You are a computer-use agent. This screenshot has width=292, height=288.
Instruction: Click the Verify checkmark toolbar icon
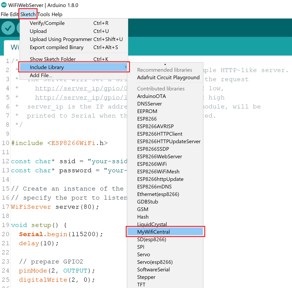pyautogui.click(x=8, y=28)
